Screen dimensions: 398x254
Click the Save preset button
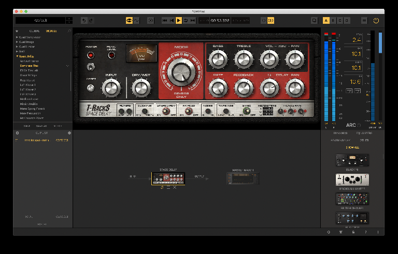[x=26, y=126]
